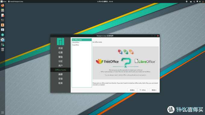
Task: Click the orange Presentations S icon
Action: (131, 52)
